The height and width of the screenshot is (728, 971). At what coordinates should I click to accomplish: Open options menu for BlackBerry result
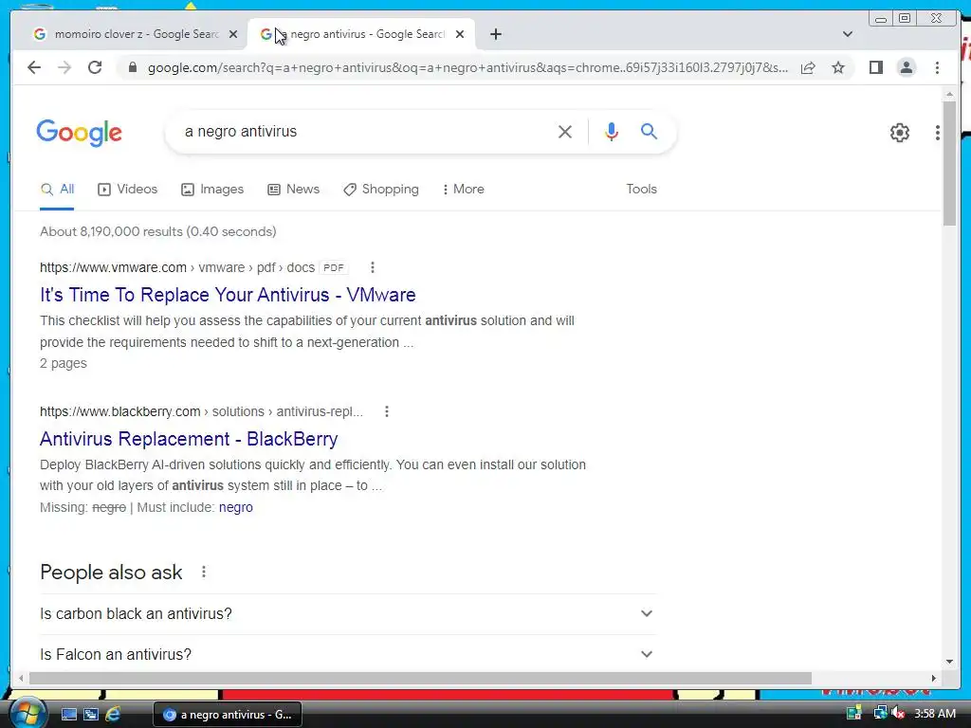pos(387,411)
